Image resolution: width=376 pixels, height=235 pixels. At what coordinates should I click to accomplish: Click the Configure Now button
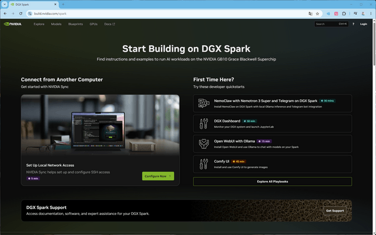158,176
